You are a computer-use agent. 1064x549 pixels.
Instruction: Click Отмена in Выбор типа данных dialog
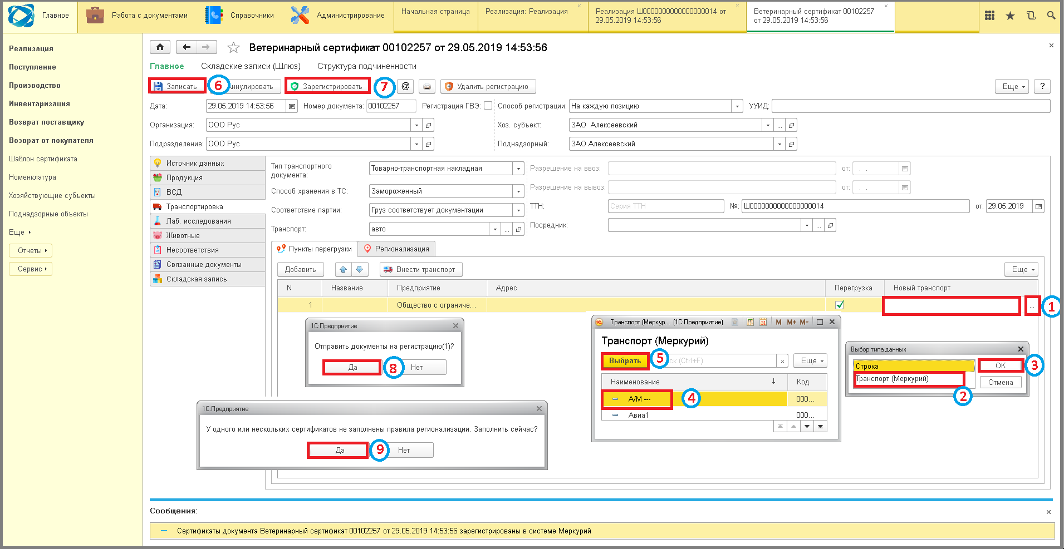click(x=1001, y=383)
